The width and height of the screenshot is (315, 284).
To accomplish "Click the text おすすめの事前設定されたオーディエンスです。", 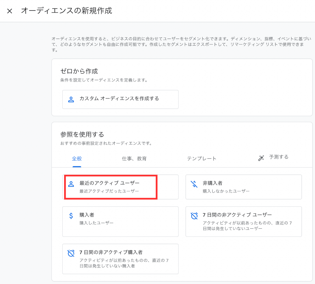I will (107, 143).
